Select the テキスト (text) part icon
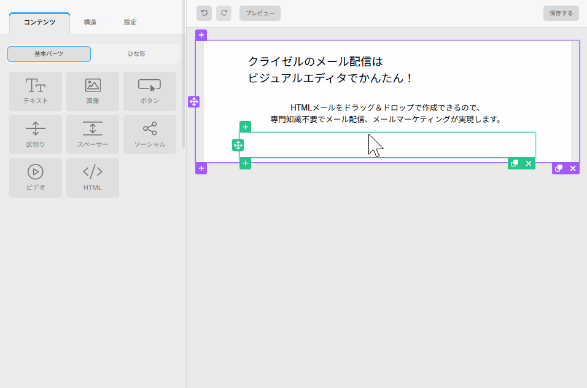Image resolution: width=587 pixels, height=388 pixels. pyautogui.click(x=36, y=91)
